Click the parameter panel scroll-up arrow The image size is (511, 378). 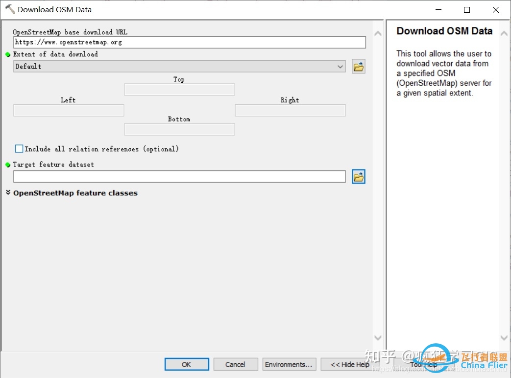[378, 34]
